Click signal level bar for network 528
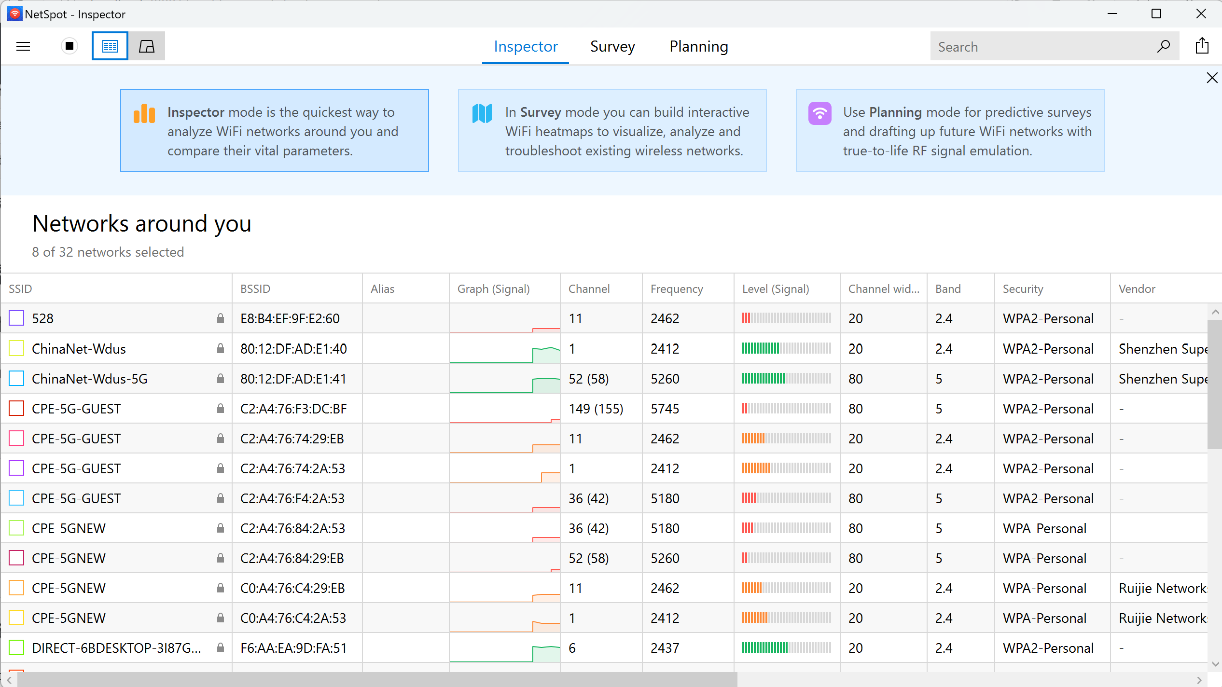Viewport: 1222px width, 687px height. [x=787, y=318]
